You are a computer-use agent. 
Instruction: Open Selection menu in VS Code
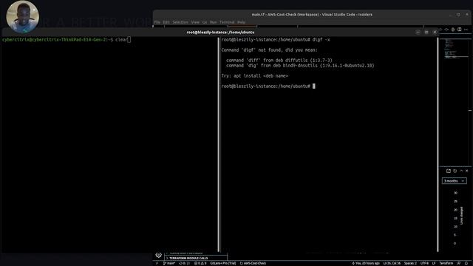click(x=180, y=22)
